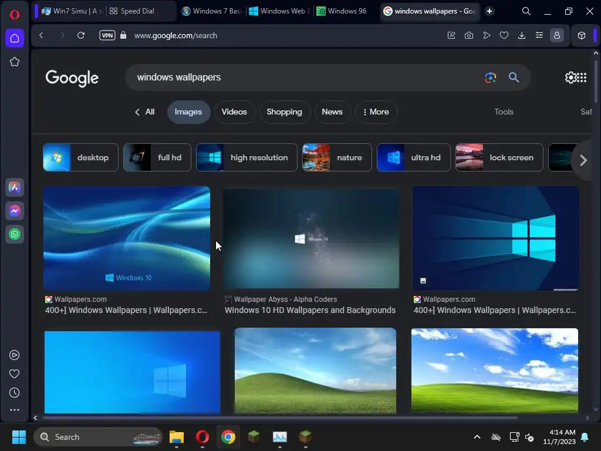
Task: Go back to the previous page
Action: [42, 35]
